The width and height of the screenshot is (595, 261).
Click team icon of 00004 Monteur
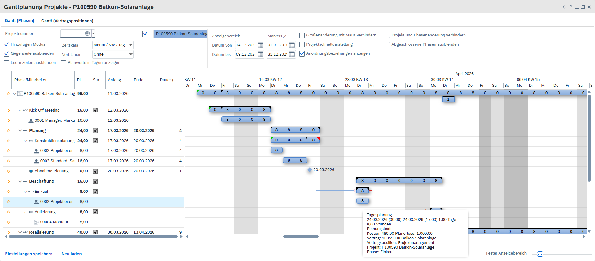(x=36, y=222)
